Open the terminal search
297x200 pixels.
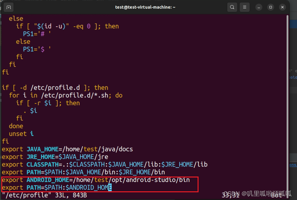click(232, 7)
